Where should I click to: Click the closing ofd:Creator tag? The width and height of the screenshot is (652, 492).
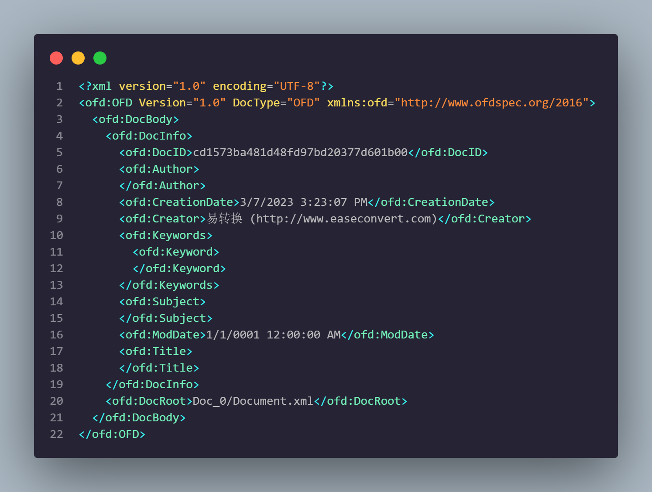pyautogui.click(x=485, y=219)
